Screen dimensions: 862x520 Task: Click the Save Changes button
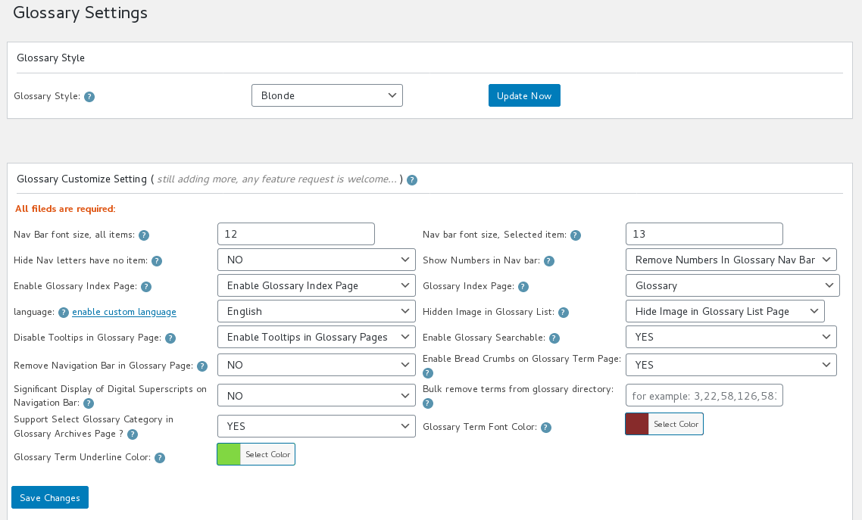point(50,497)
